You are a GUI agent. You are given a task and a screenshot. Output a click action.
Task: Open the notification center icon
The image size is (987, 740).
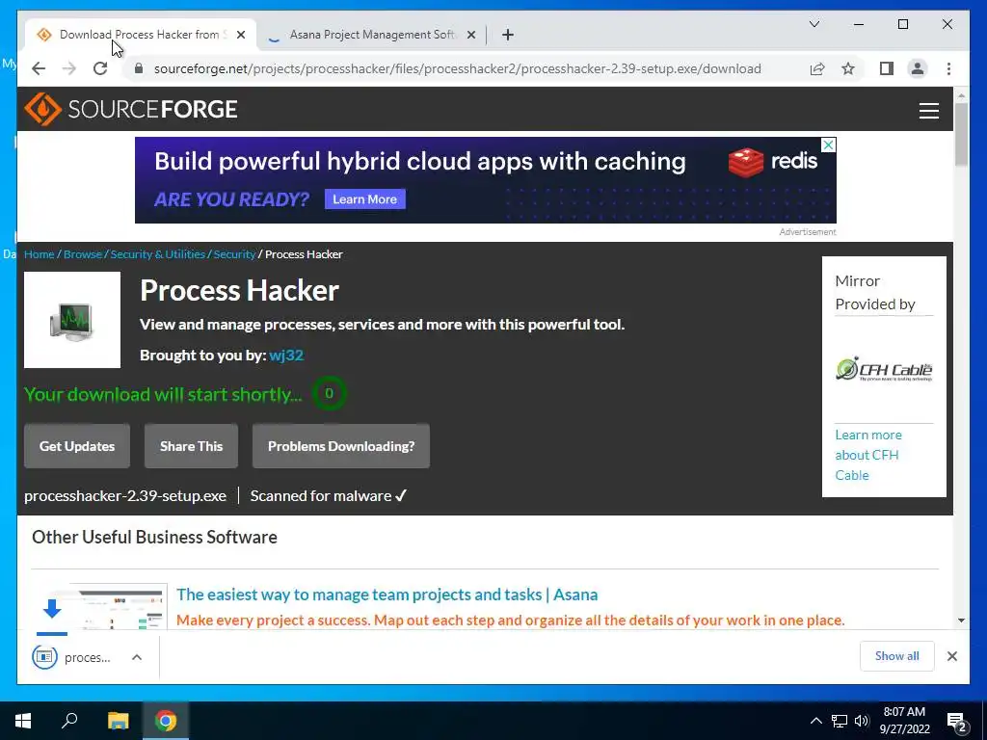pos(957,722)
